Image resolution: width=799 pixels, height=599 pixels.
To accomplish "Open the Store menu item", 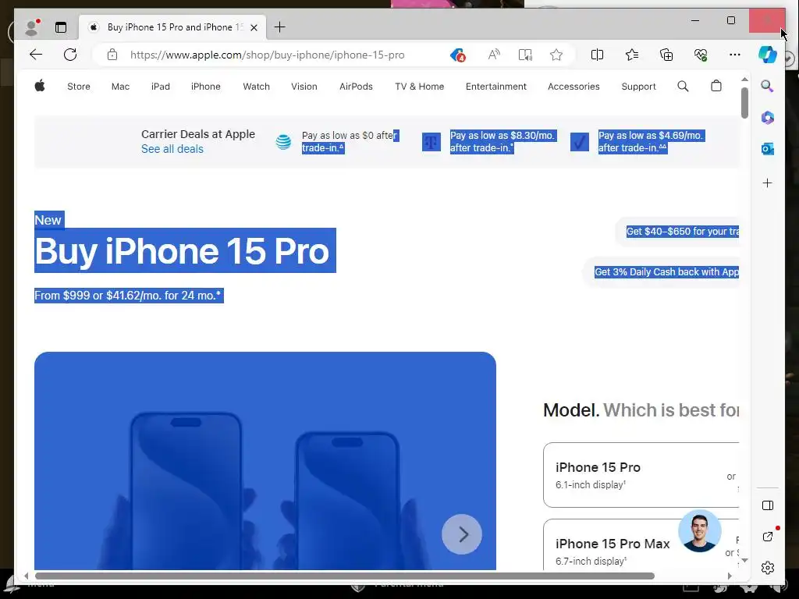I will (x=79, y=87).
